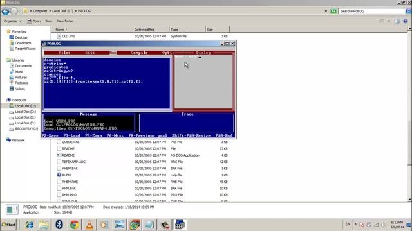Click inside the Prolog Dialog window

[203, 83]
